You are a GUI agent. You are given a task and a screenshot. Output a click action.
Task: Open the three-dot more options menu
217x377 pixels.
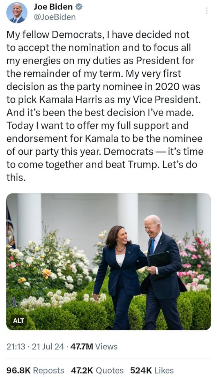pos(207,10)
